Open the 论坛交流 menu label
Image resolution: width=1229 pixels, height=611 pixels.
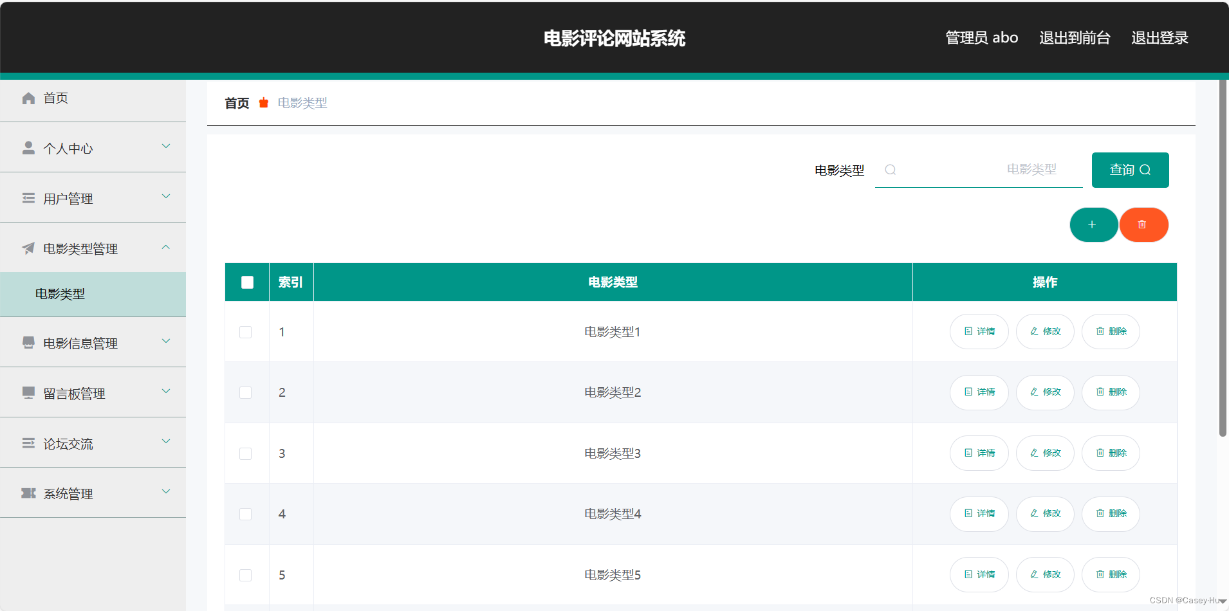point(68,444)
